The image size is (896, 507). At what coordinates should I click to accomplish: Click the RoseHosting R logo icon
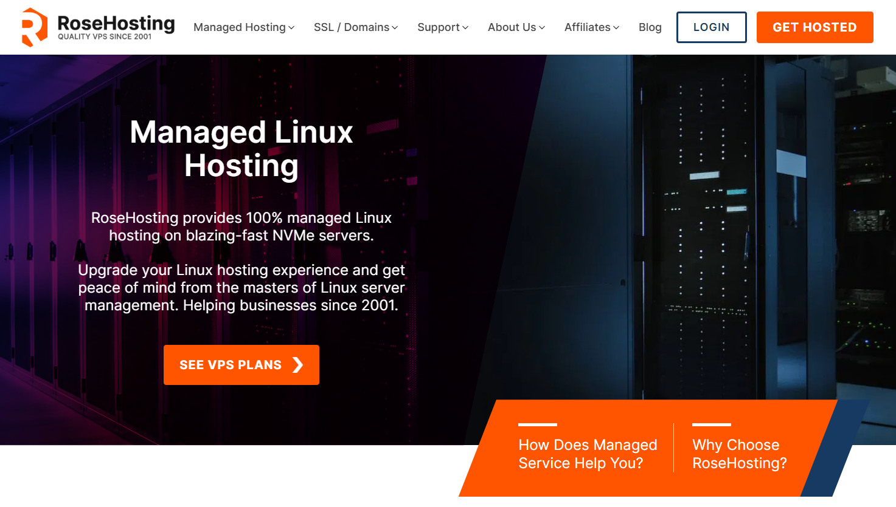(x=34, y=27)
